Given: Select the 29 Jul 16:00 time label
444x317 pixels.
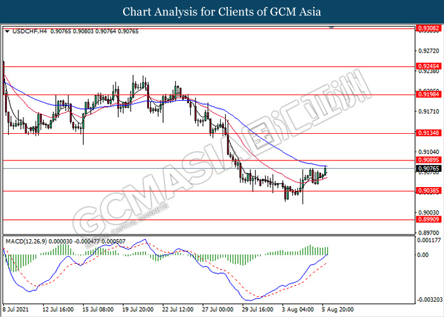Looking at the screenshot, I should (258, 309).
